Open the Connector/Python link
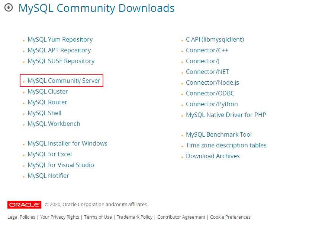Screen dimensions: 335x225 212,104
